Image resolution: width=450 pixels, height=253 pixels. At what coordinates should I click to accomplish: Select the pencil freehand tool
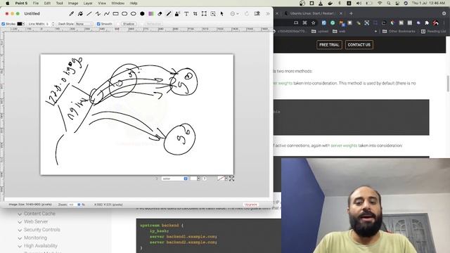[x=169, y=13]
